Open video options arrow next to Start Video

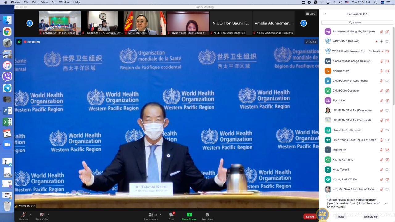[x=48, y=215]
